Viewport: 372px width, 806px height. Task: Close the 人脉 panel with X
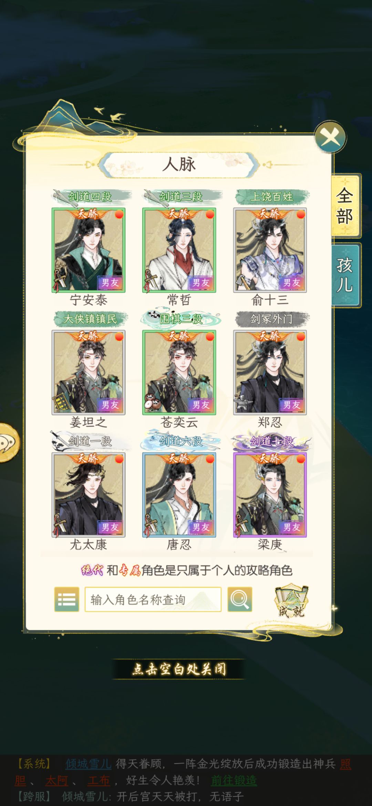point(330,137)
